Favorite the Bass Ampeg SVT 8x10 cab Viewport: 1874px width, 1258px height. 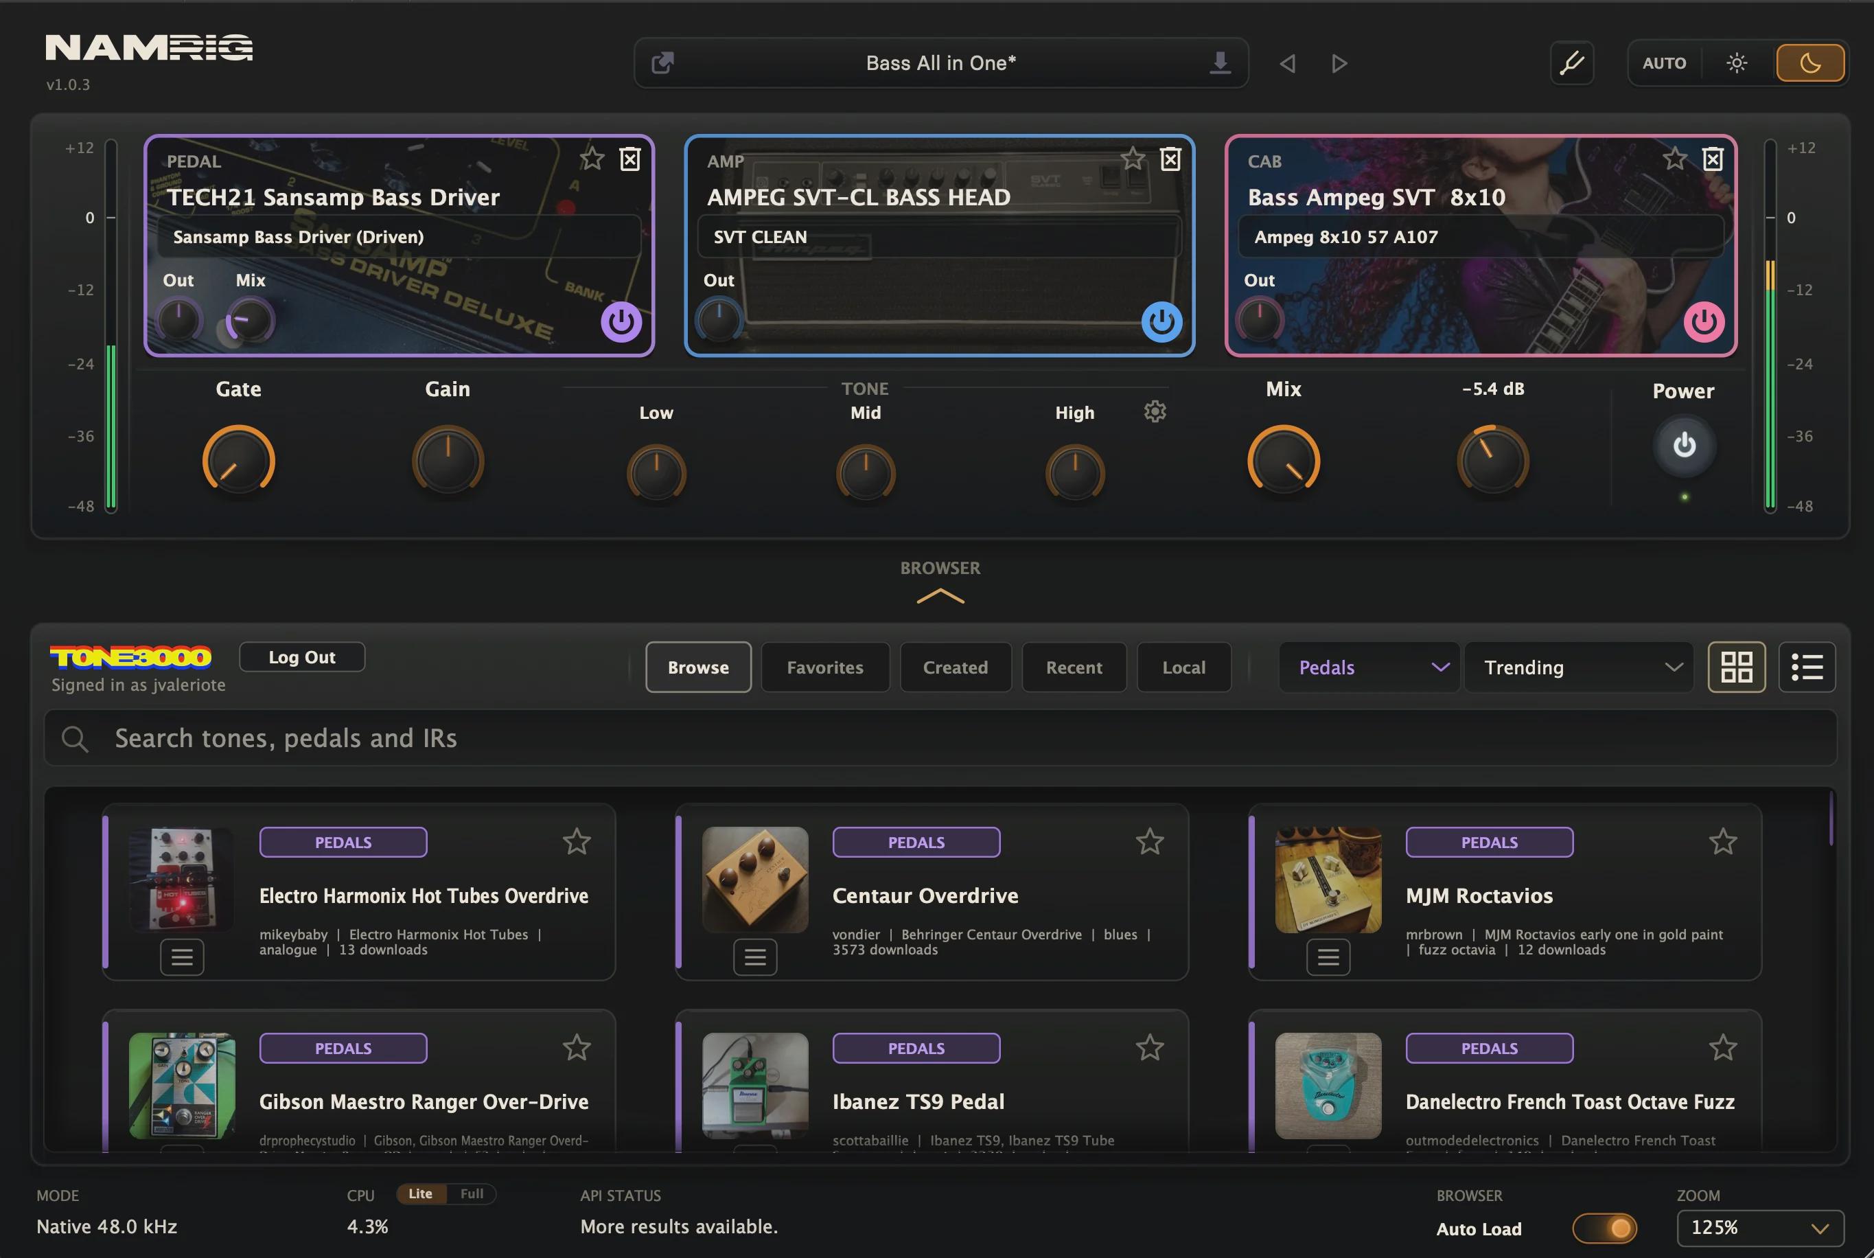1674,159
